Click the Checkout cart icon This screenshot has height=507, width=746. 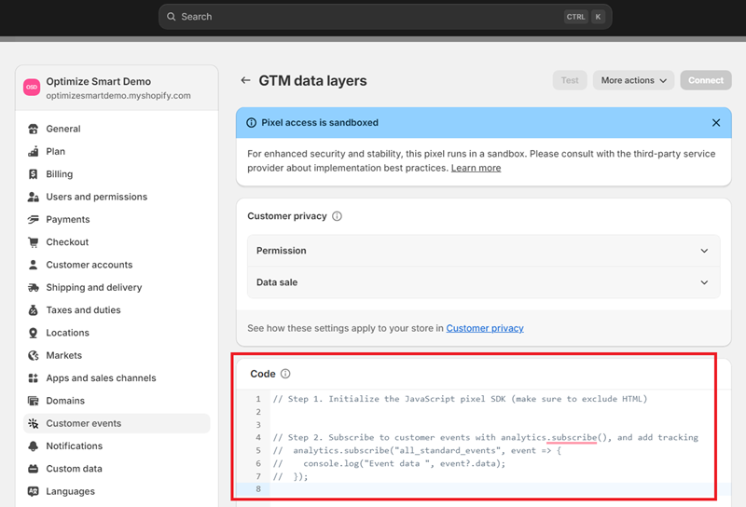click(x=33, y=242)
